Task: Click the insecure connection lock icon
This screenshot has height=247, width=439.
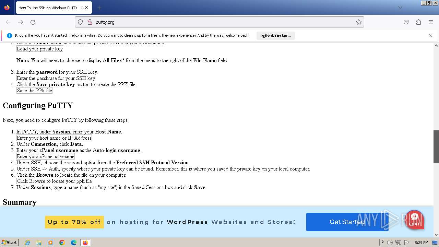Action: pyautogui.click(x=90, y=22)
